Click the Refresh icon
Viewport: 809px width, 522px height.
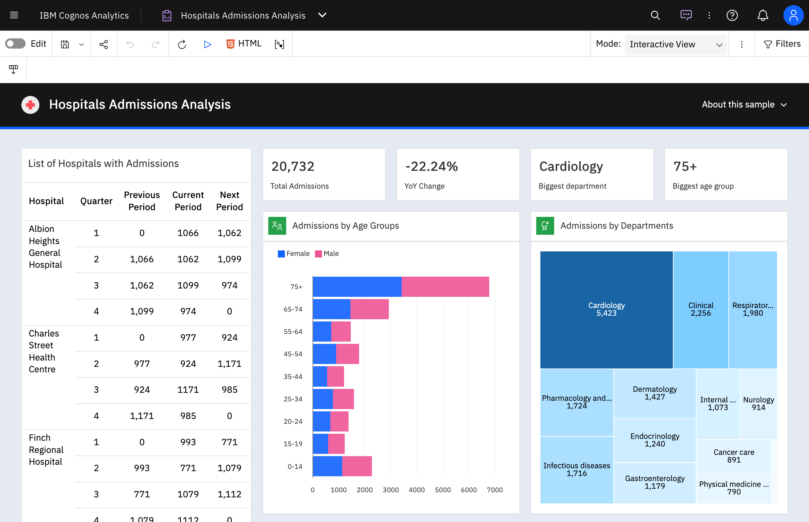click(182, 44)
